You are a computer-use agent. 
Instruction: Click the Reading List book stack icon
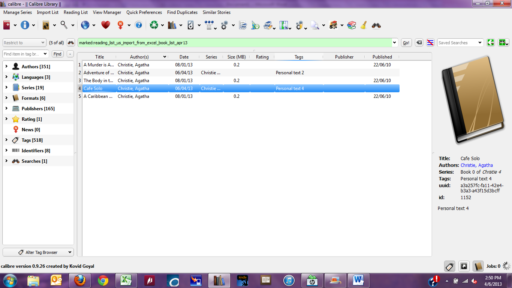[268, 25]
